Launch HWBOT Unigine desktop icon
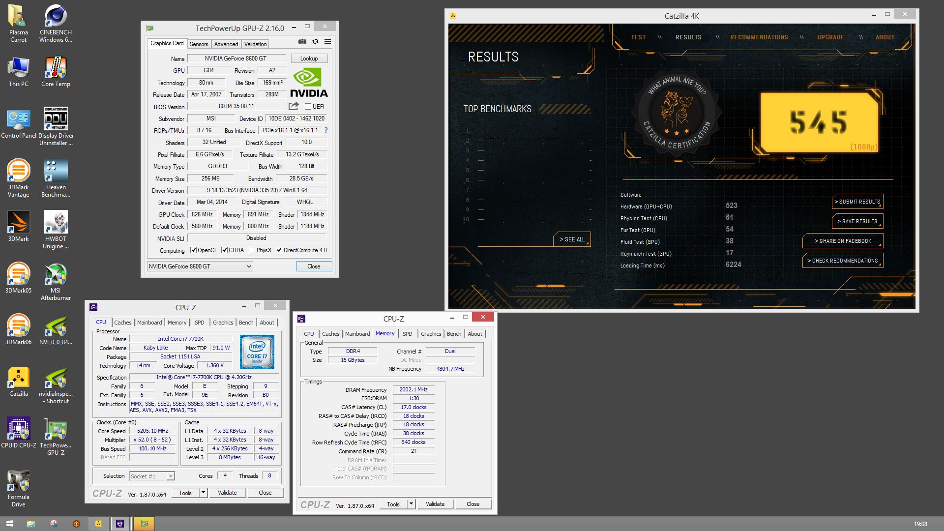This screenshot has width=944, height=531. pos(56,230)
